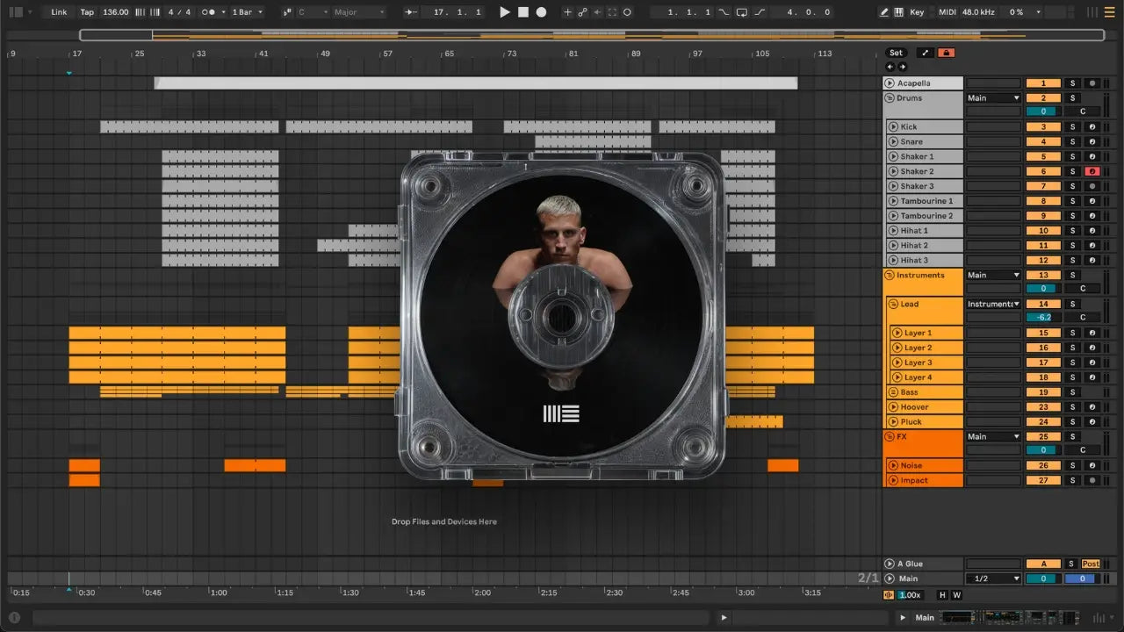Viewport: 1124px width, 632px height.
Task: Click the Lock Envelopes icon
Action: (x=946, y=53)
